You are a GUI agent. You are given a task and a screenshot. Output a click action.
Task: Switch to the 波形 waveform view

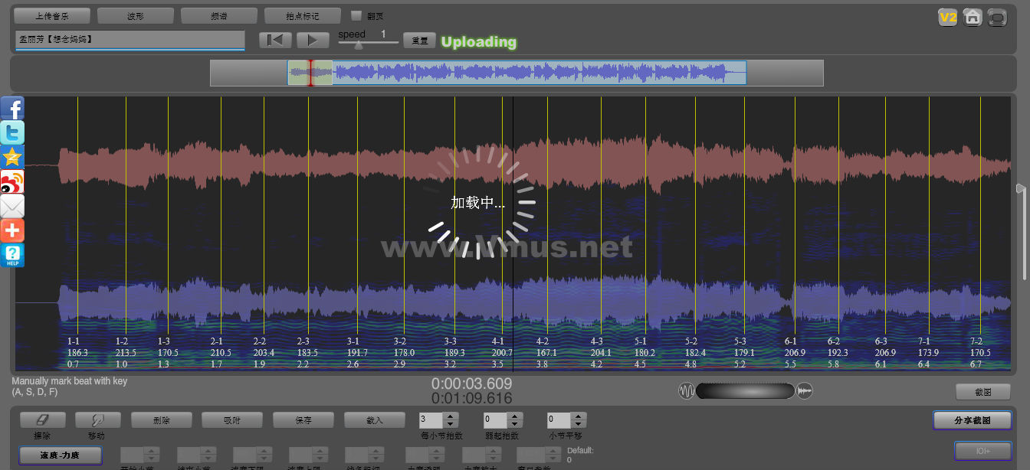pyautogui.click(x=135, y=15)
